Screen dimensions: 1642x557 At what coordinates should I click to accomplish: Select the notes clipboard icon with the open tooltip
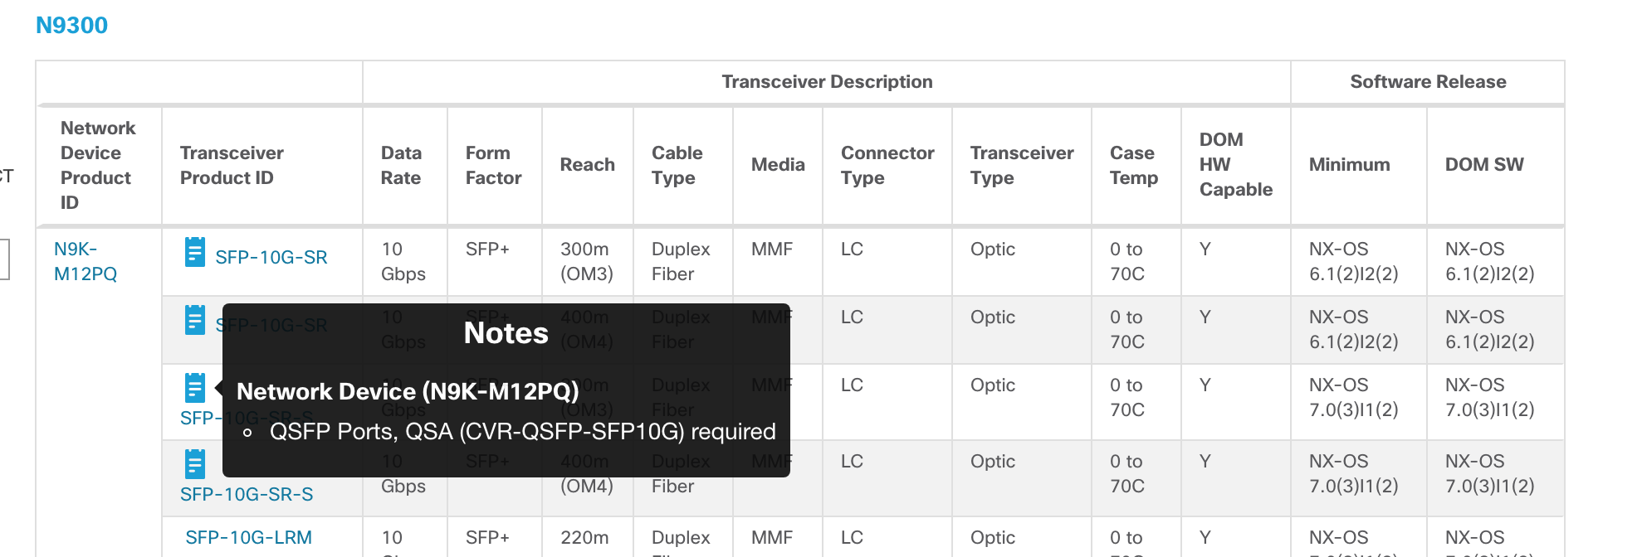(x=194, y=386)
